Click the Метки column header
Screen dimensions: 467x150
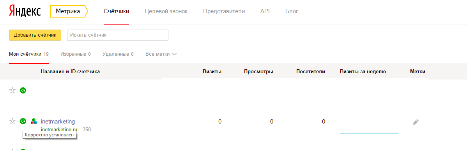pyautogui.click(x=417, y=71)
